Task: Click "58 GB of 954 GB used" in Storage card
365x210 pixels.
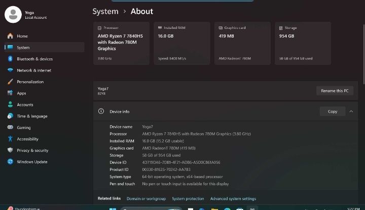Action: click(296, 58)
